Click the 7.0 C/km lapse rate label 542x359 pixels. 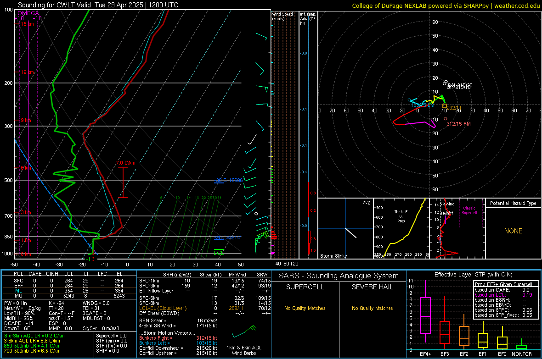click(125, 163)
